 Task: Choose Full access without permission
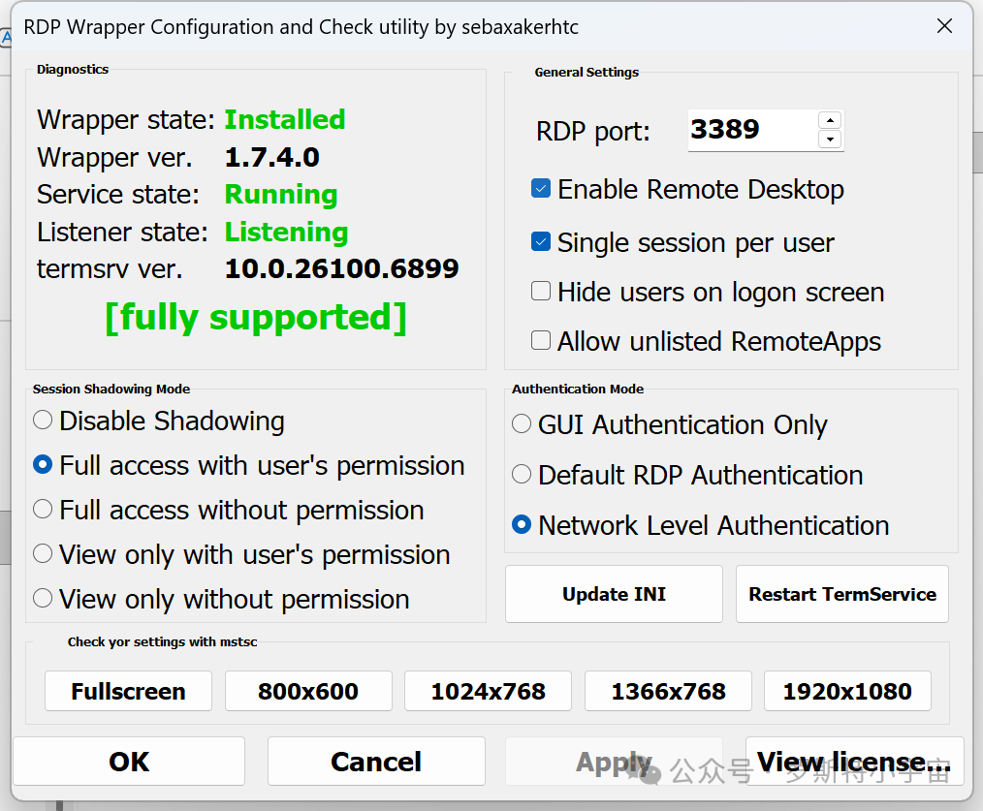43,510
